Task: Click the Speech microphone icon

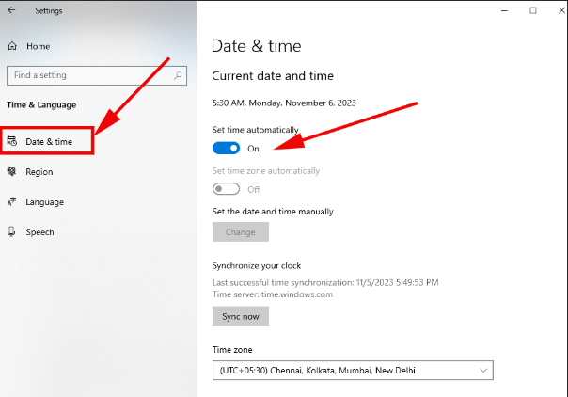Action: [11, 231]
